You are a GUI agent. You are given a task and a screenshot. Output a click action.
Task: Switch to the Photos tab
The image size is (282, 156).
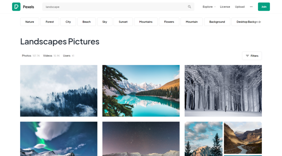click(31, 56)
